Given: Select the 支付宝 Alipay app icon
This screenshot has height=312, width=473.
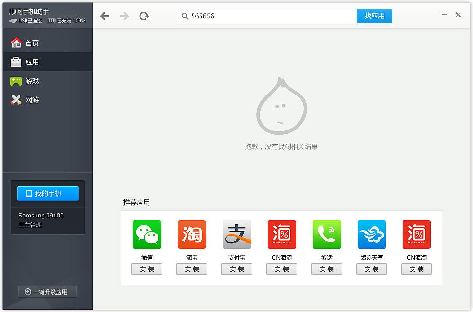Looking at the screenshot, I should (236, 234).
